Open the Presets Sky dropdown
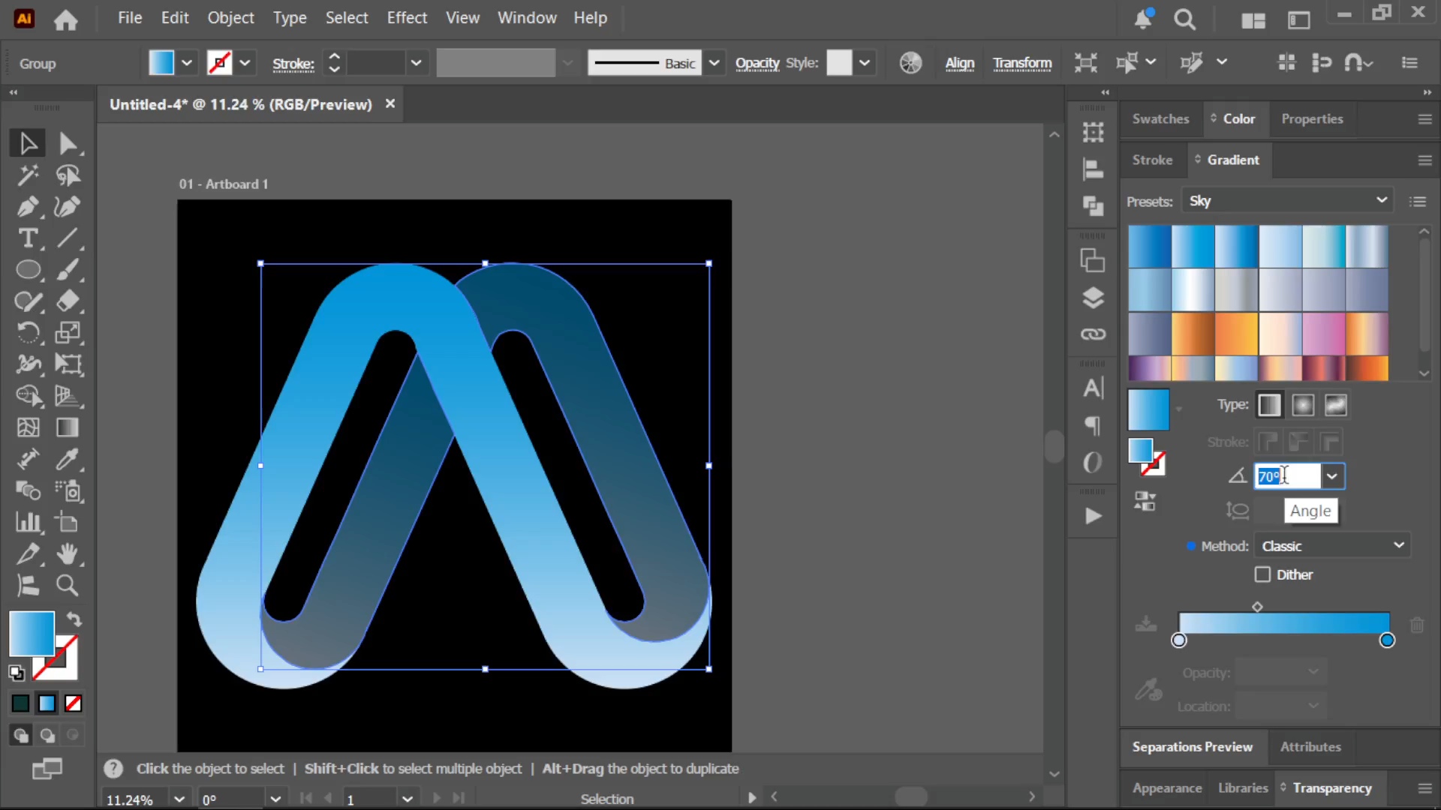 coord(1287,201)
